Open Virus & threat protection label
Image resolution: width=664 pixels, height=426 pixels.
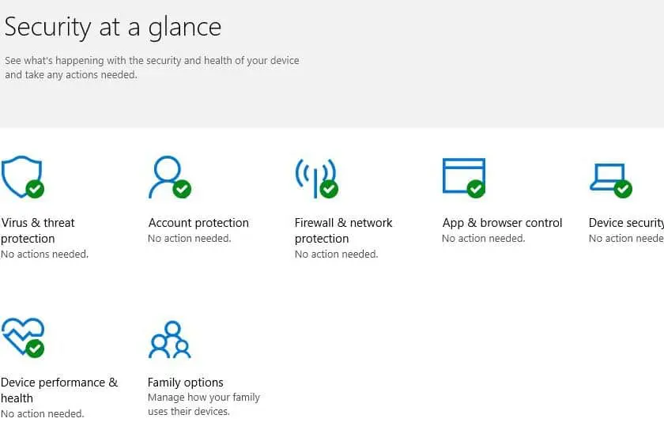(38, 230)
